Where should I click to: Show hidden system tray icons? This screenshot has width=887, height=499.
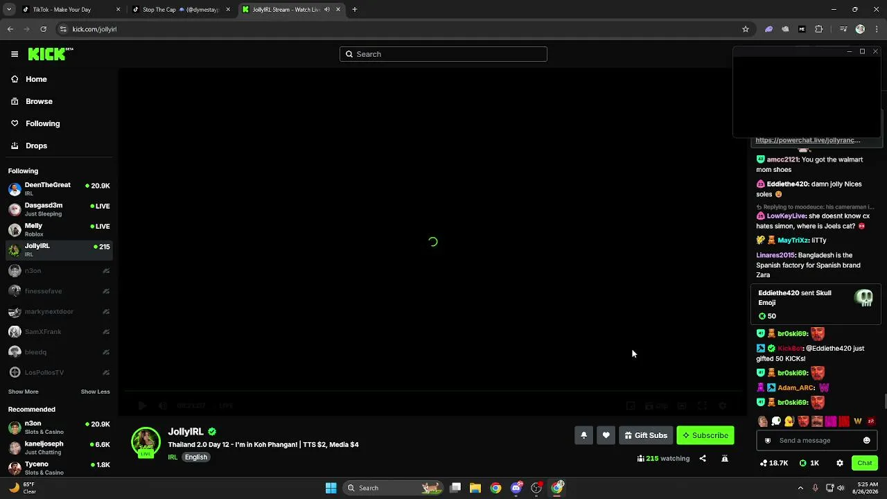point(800,488)
